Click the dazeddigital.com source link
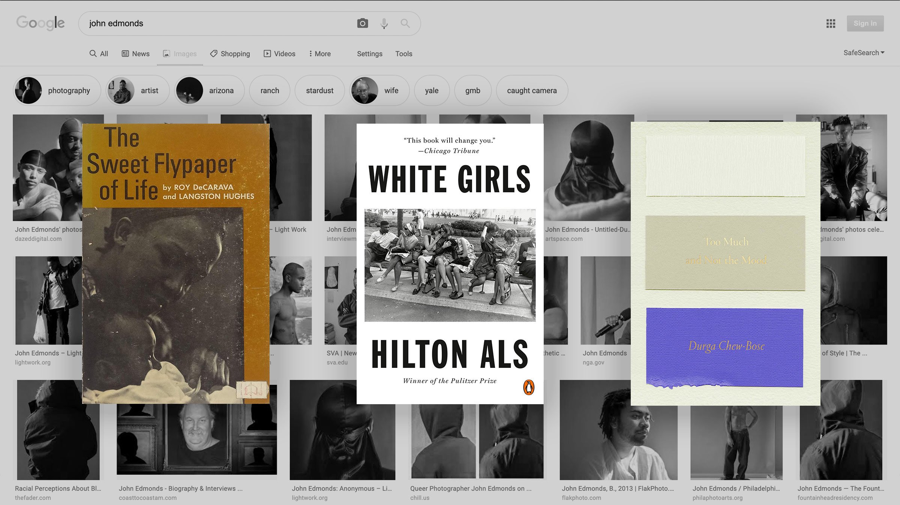The image size is (900, 505). click(x=38, y=239)
